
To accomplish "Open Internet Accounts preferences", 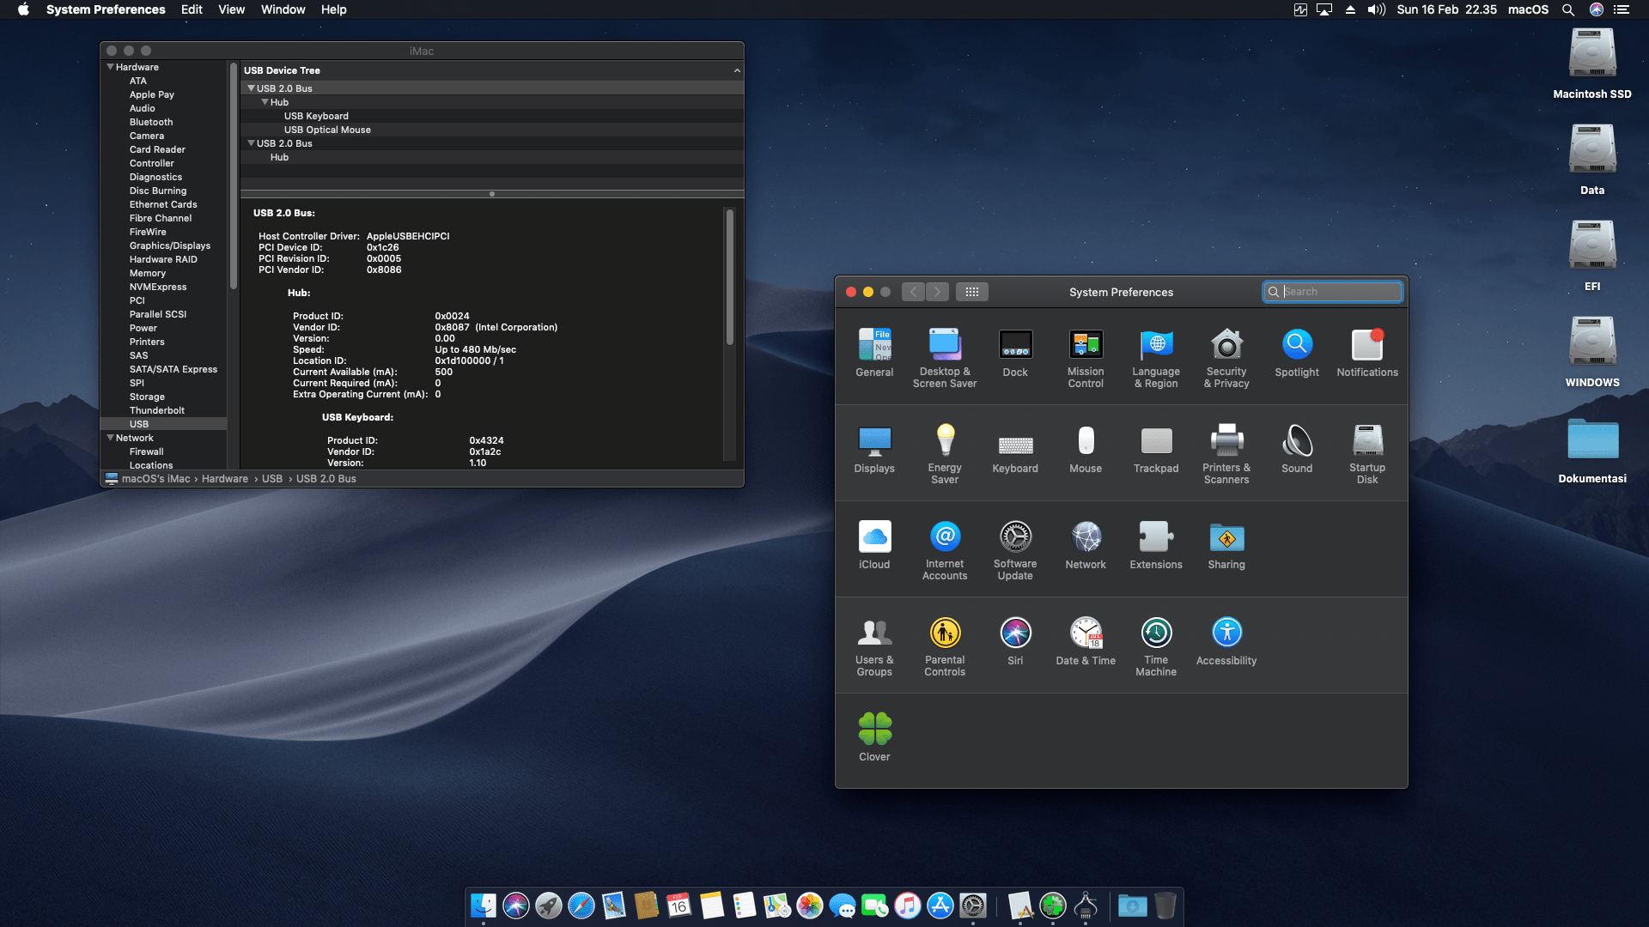I will (x=945, y=550).
